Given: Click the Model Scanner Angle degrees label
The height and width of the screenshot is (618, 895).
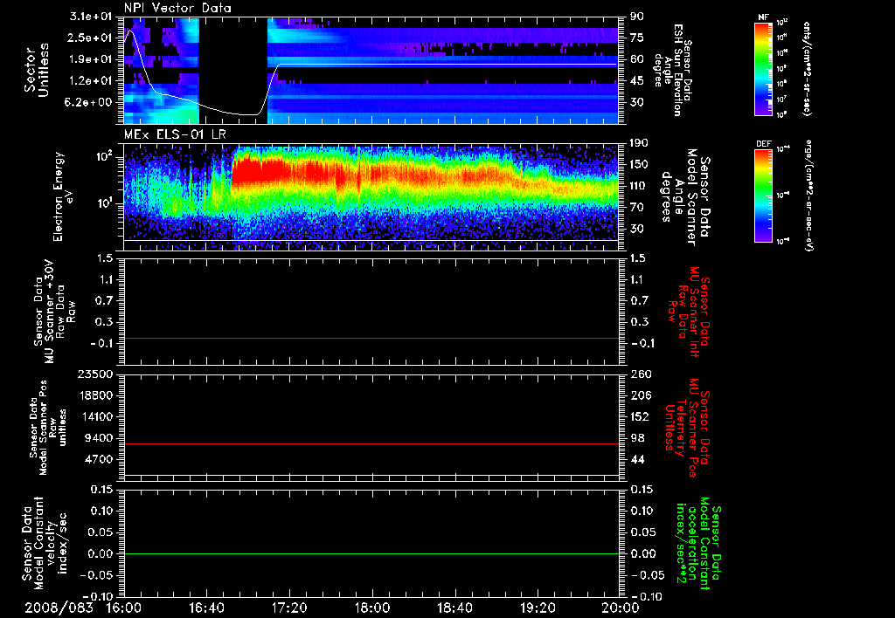Looking at the screenshot, I should click(685, 197).
